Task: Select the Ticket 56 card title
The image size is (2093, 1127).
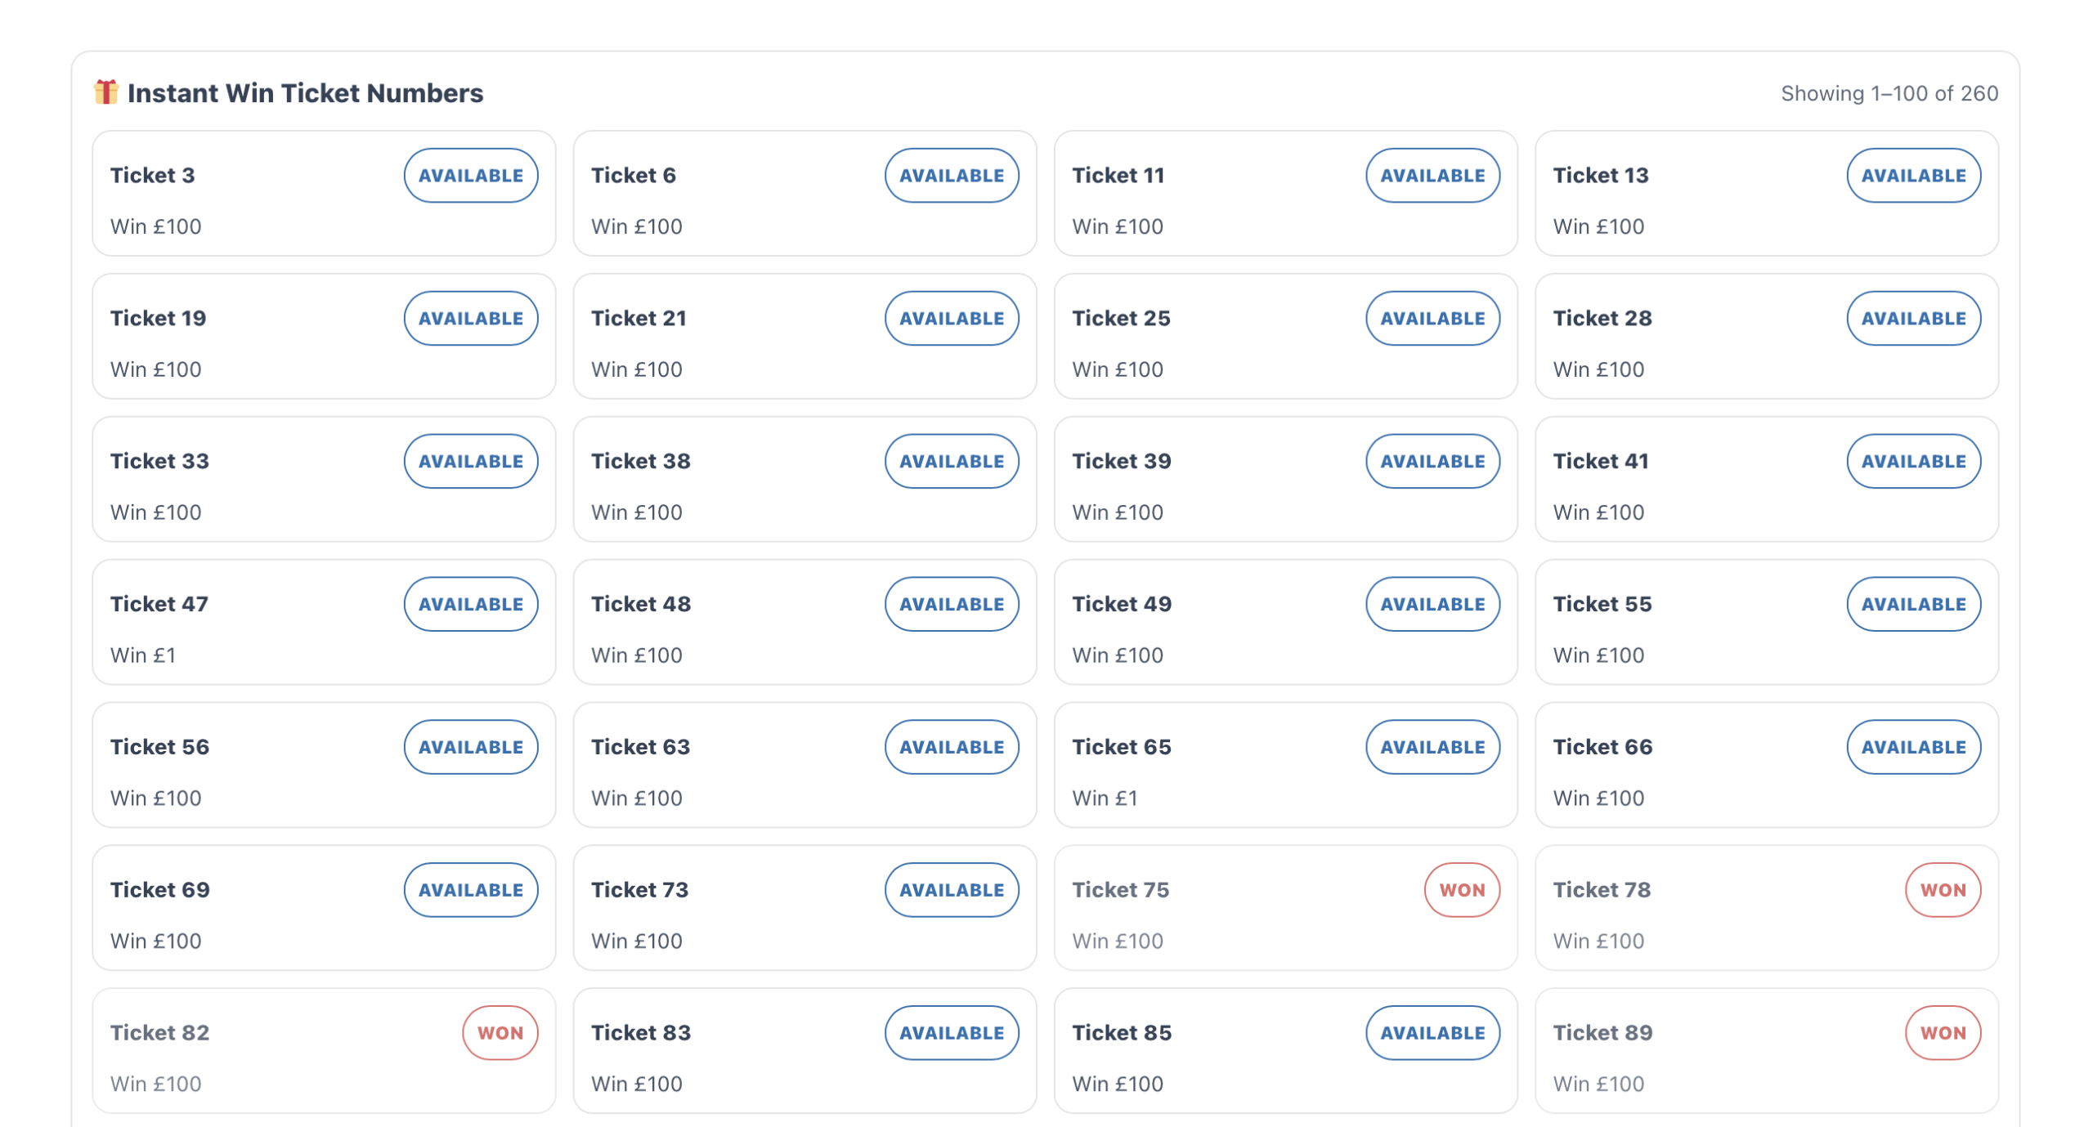Action: [160, 747]
